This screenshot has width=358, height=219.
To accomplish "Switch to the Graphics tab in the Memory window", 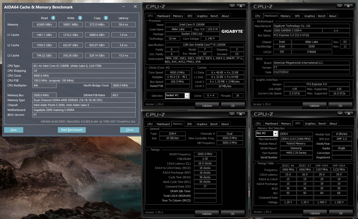I will tap(202, 124).
